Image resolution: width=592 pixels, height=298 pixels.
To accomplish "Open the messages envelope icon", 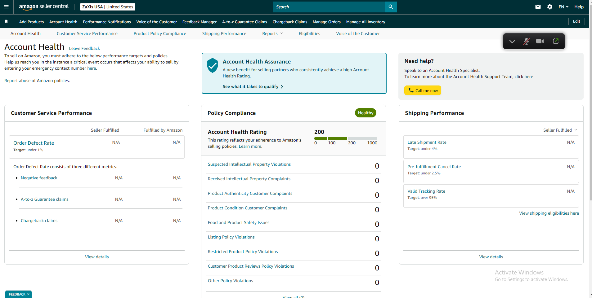I will (538, 7).
